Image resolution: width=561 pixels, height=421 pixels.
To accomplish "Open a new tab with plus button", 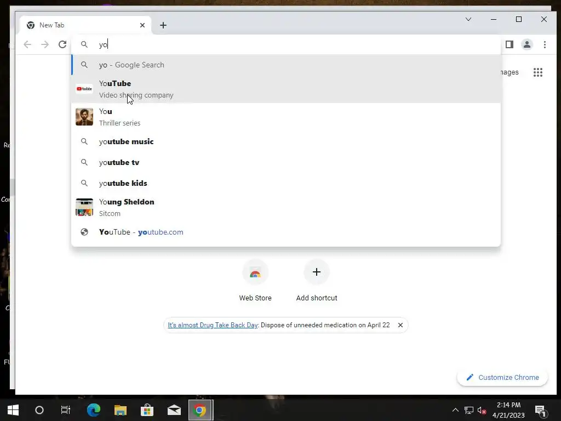I will 163,25.
